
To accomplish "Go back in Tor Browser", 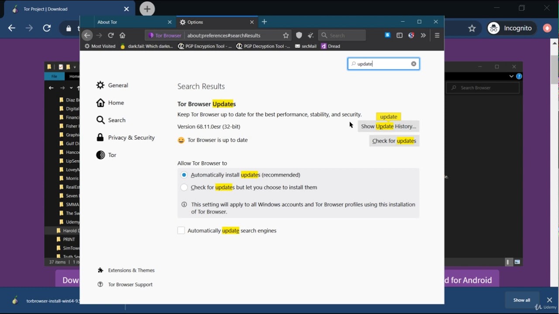I will (x=87, y=35).
